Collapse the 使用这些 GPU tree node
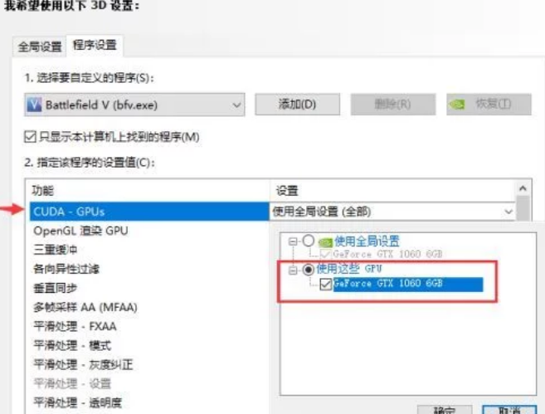The image size is (545, 414). click(x=293, y=270)
